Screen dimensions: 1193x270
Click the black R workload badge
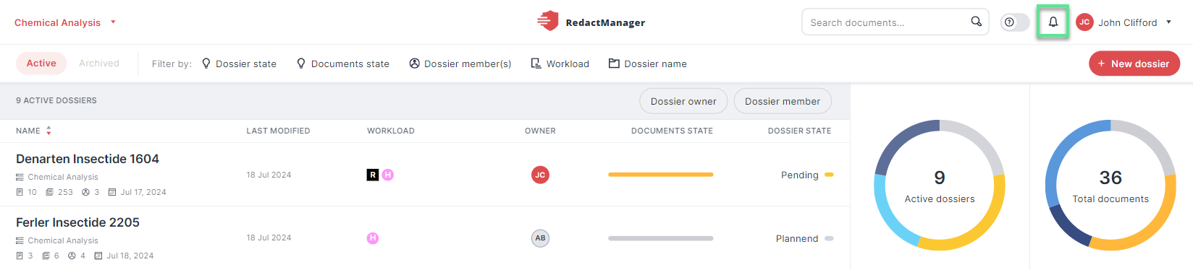coord(373,175)
